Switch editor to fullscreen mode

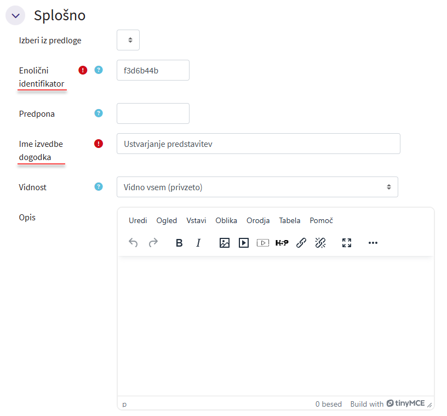(346, 243)
